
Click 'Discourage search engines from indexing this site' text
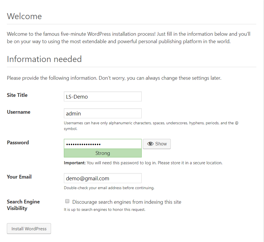point(127,202)
